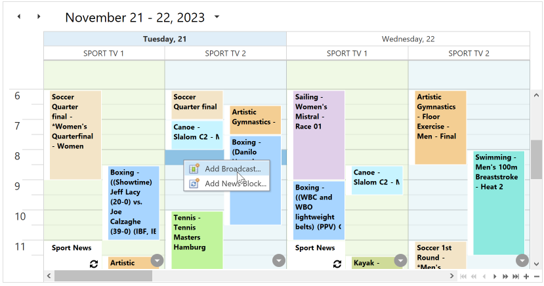Go to the last resource page icon

[516, 276]
